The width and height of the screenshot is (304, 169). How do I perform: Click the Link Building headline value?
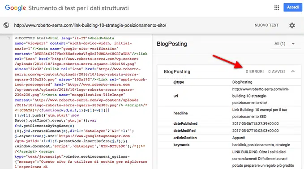pos(260,113)
